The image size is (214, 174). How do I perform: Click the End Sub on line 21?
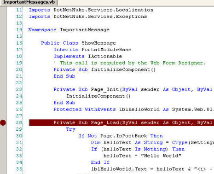point(64,76)
